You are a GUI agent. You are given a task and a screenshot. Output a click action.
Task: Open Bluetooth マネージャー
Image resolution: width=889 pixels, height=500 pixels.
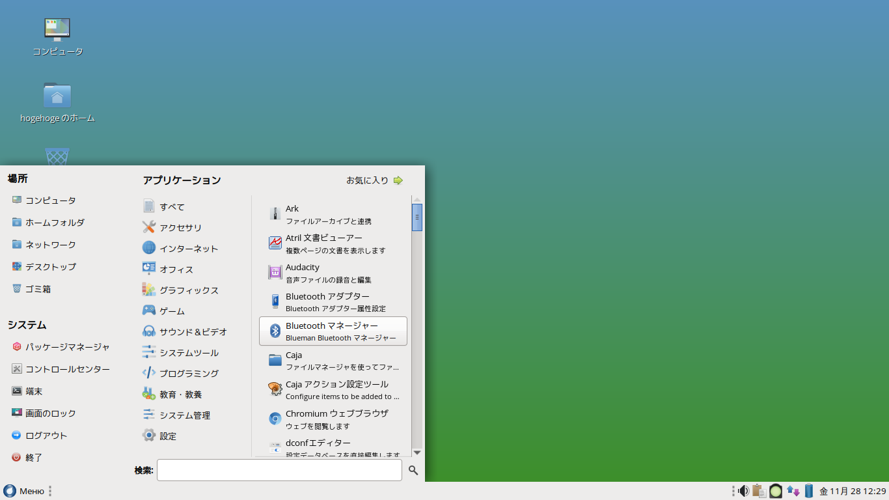pyautogui.click(x=333, y=331)
